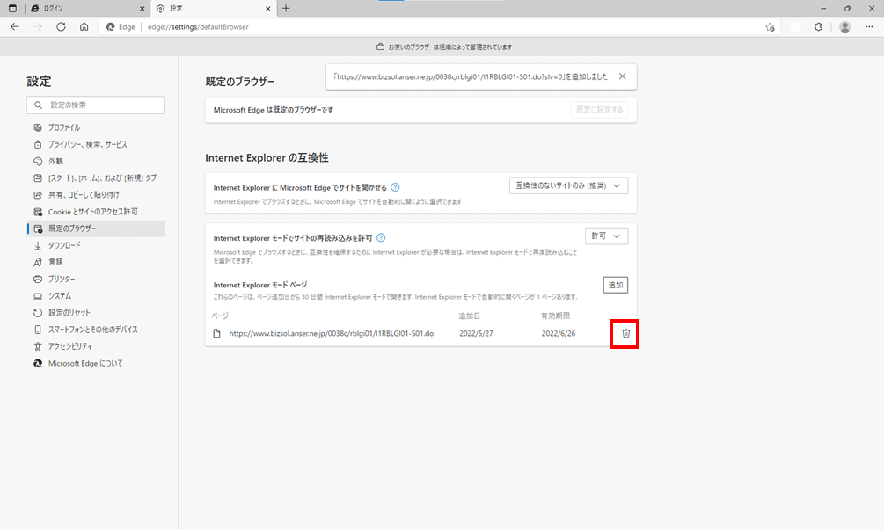The image size is (884, 530).
Task: Click the Internet Explorer モード ページ label
Action: (x=259, y=285)
